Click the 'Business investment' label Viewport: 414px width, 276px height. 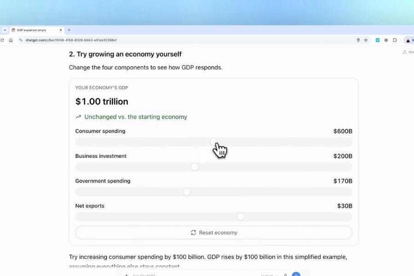coord(101,156)
